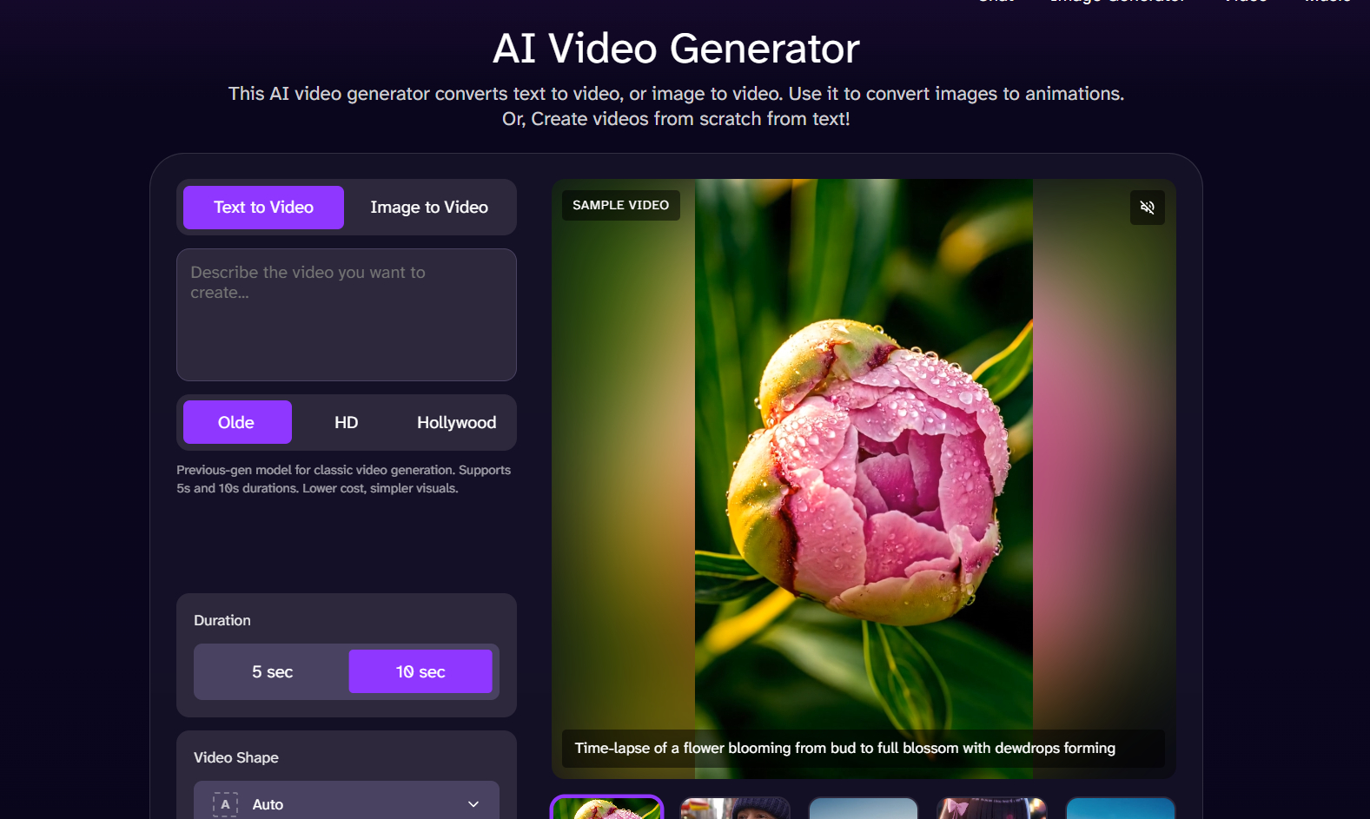The width and height of the screenshot is (1370, 819).
Task: Switch to the Image to Video tab
Action: tap(429, 208)
